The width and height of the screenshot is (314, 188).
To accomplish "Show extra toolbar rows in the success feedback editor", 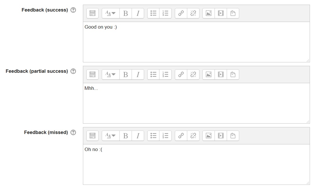I will pyautogui.click(x=92, y=13).
